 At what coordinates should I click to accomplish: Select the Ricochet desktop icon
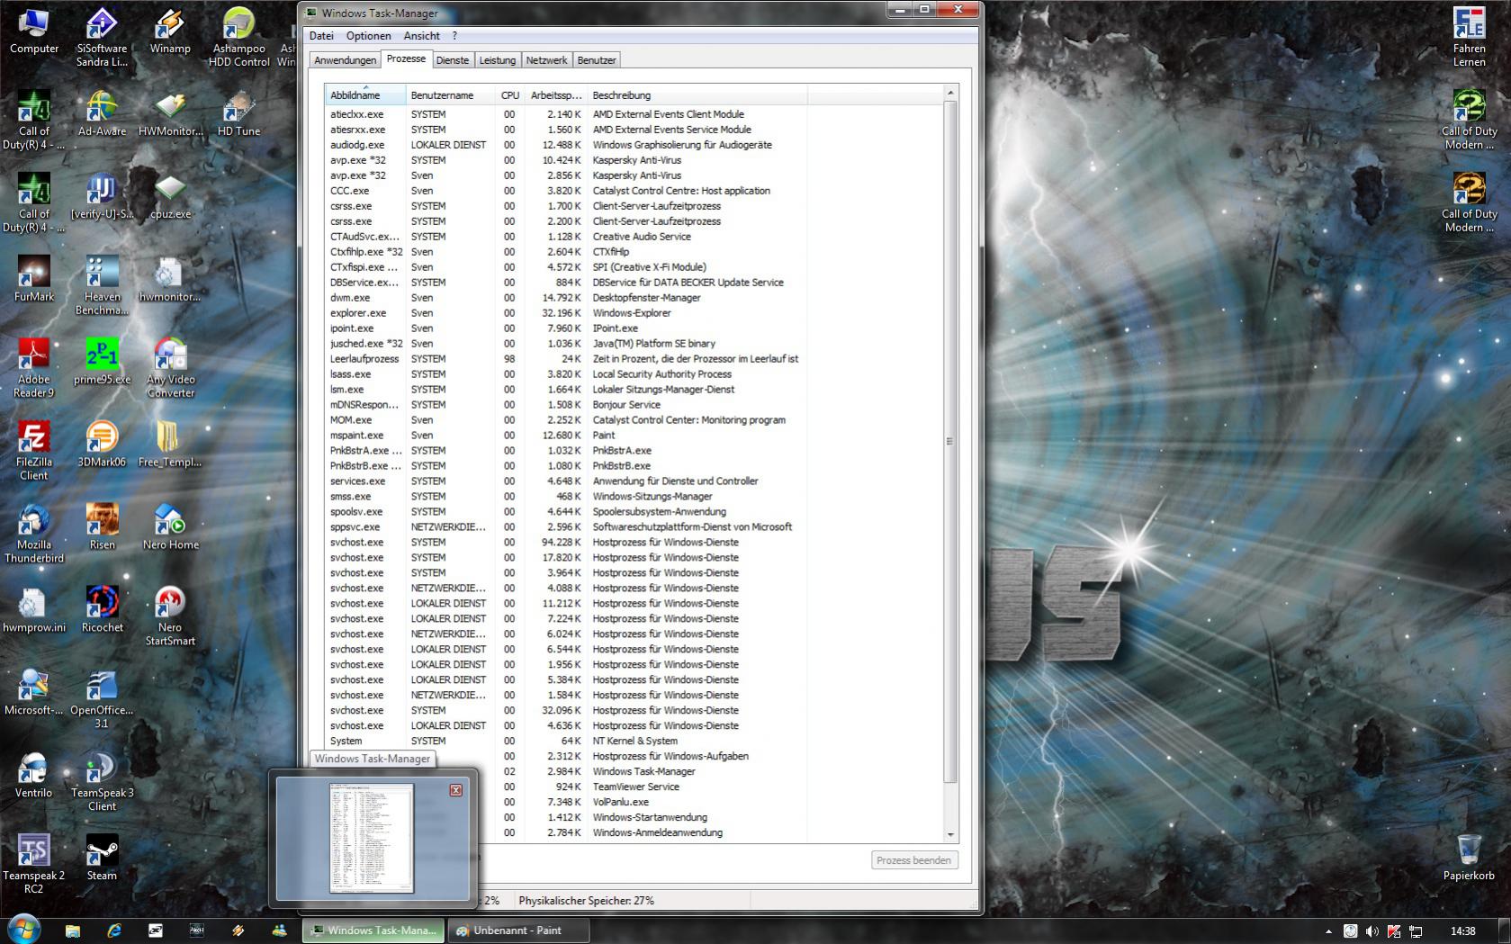(x=102, y=611)
